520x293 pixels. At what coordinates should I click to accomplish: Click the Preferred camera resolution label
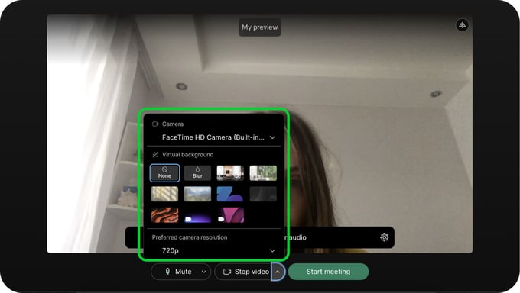point(190,237)
